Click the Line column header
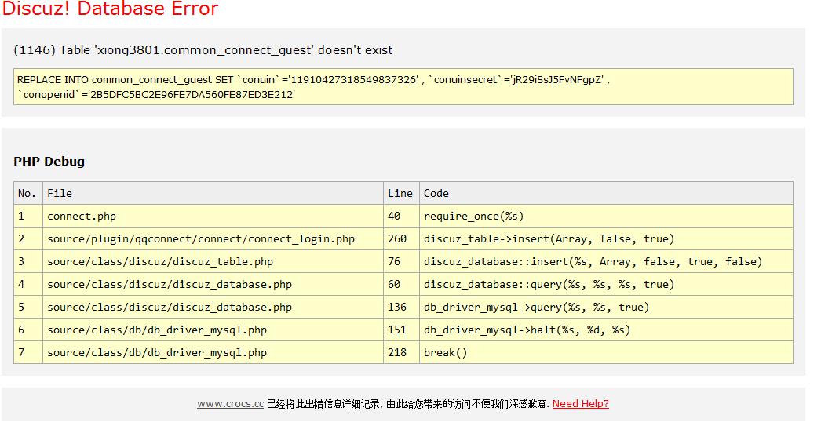832x426 pixels. click(x=400, y=193)
